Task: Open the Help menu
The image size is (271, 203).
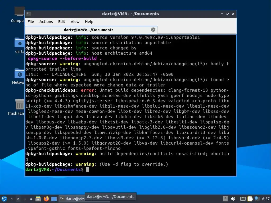Action: [x=89, y=22]
